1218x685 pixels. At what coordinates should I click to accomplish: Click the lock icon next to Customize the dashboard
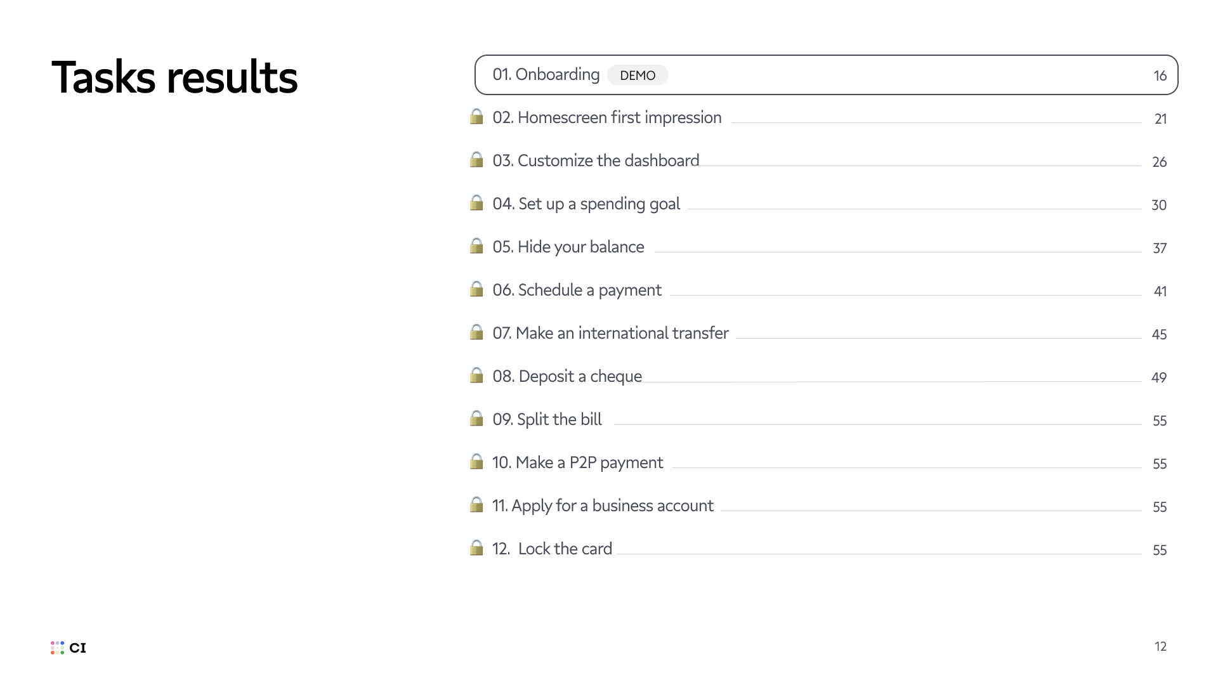click(x=476, y=160)
